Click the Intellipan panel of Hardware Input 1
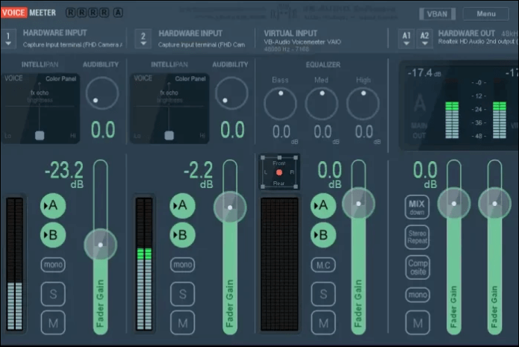 click(40, 108)
